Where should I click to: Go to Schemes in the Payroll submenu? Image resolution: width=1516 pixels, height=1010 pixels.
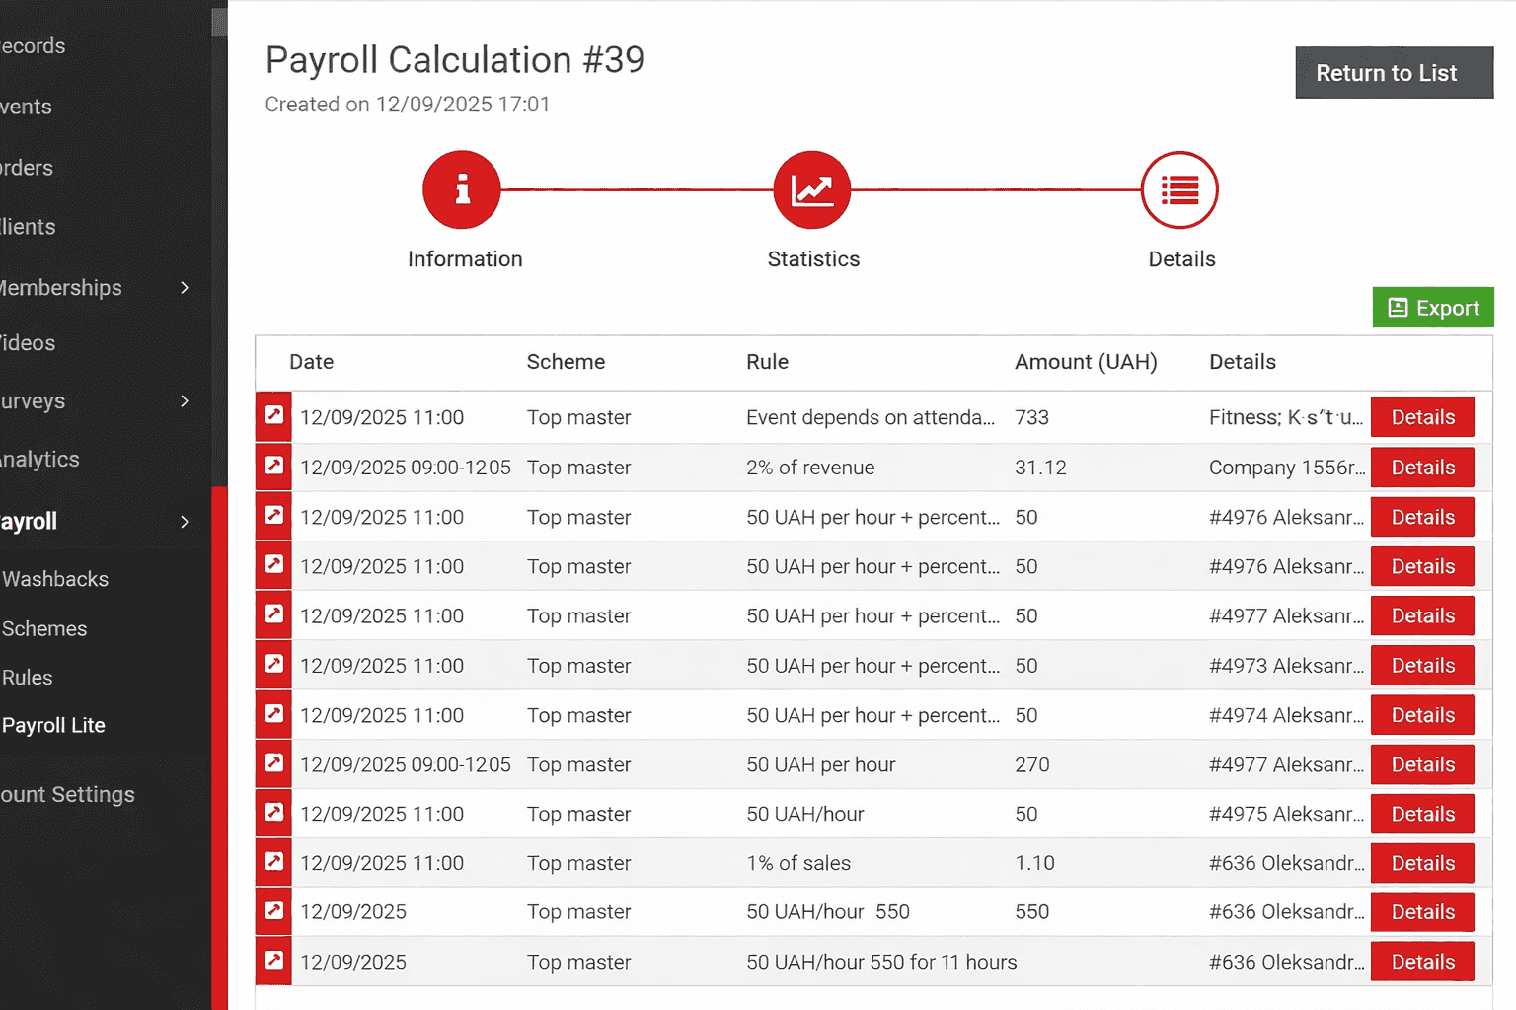44,628
